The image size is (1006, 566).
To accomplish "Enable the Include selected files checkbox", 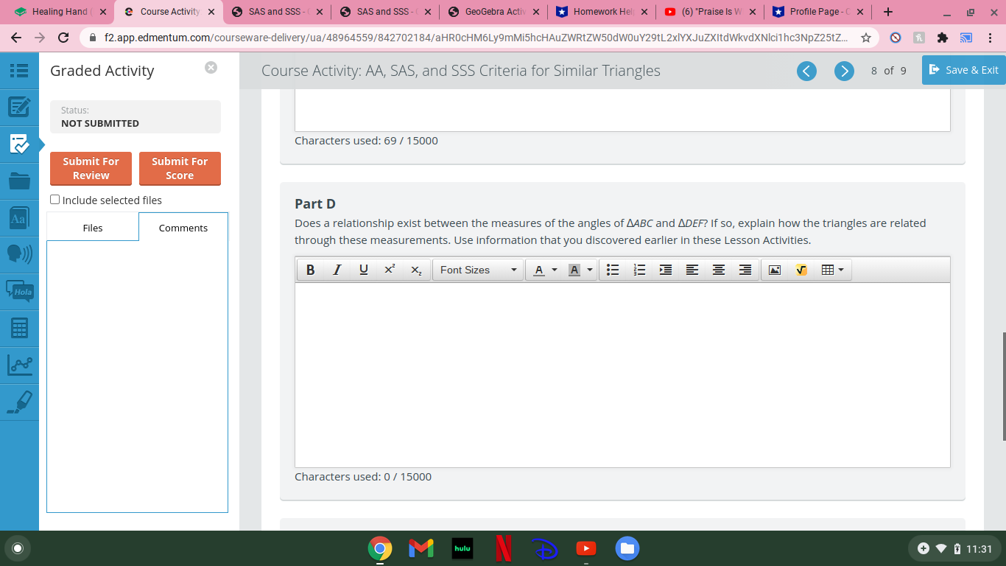I will coord(54,199).
